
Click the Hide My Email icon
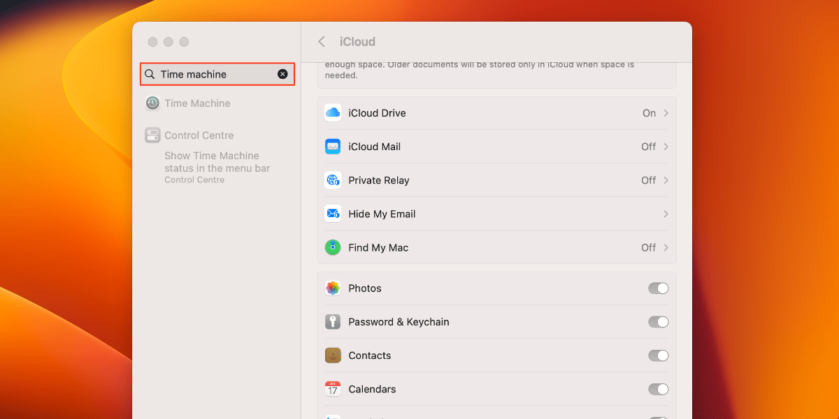click(x=332, y=214)
